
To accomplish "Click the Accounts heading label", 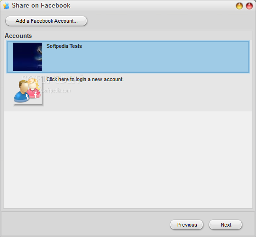I will (18, 36).
